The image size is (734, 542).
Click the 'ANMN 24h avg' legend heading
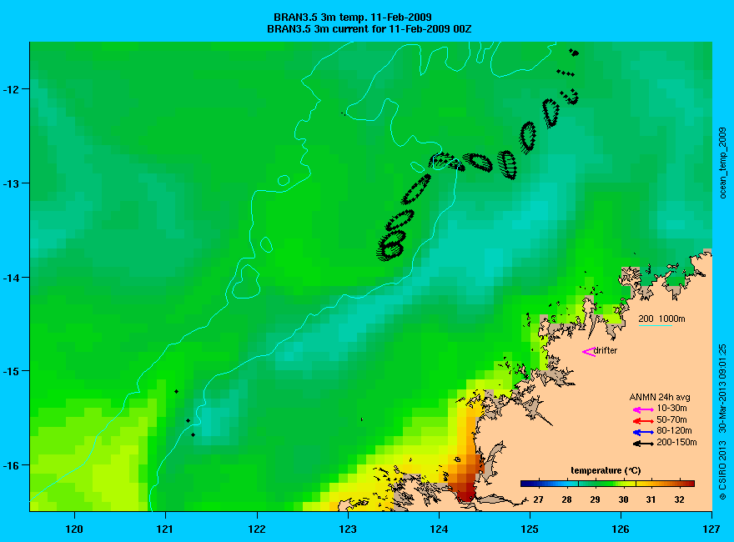click(660, 398)
